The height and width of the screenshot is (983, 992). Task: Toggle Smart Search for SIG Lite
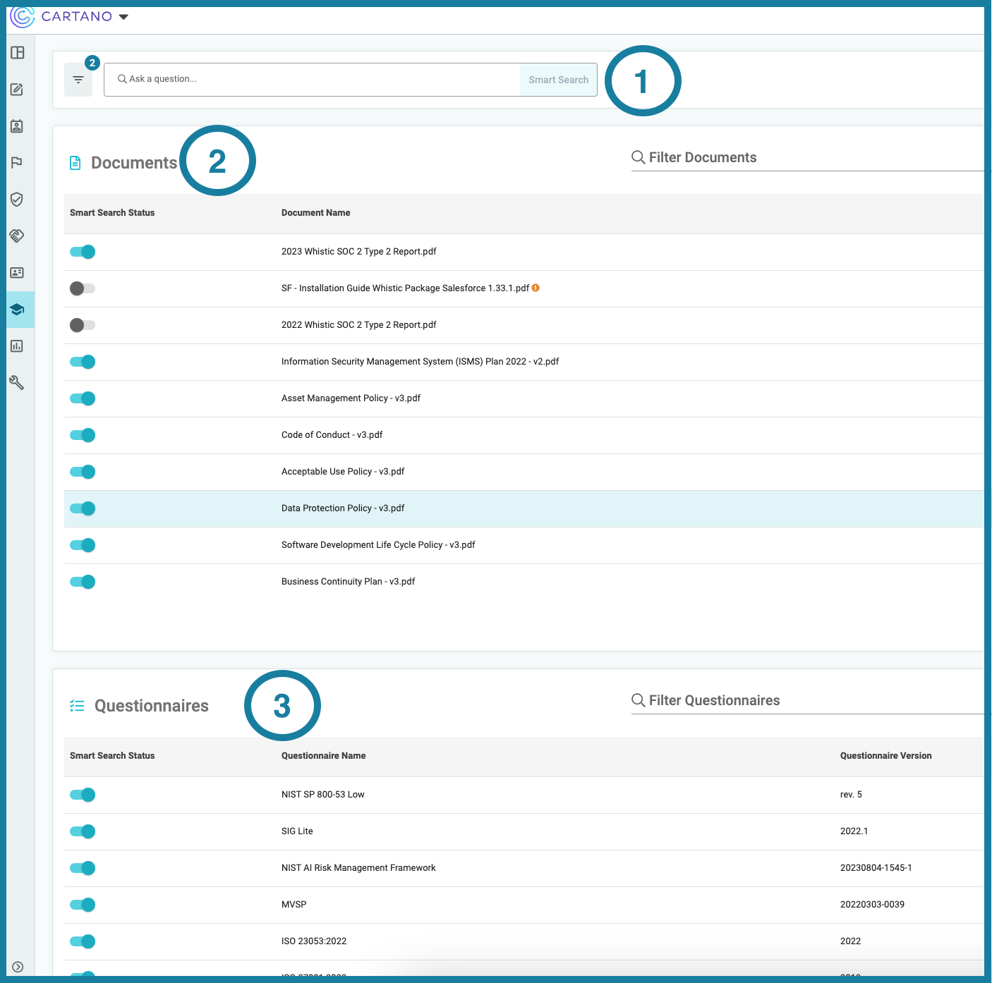(83, 831)
